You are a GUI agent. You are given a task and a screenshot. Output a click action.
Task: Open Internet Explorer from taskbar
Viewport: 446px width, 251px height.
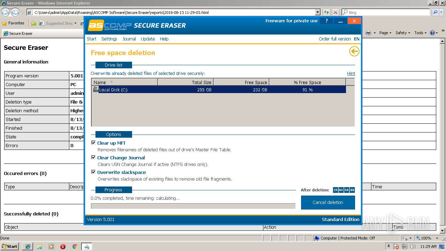pos(28,246)
